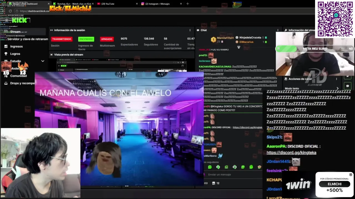The height and width of the screenshot is (199, 355).
Task: Close the Ronchas_Kun clips browser tab
Action: click(x=93, y=4)
